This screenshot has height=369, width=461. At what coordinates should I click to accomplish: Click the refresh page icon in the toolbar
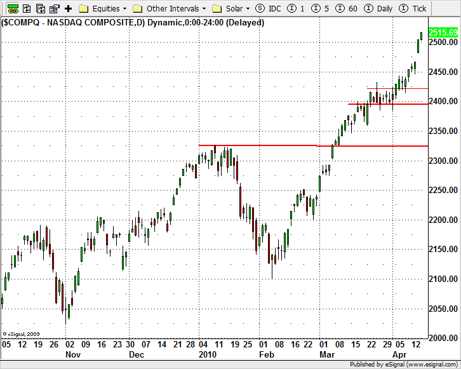[x=27, y=8]
